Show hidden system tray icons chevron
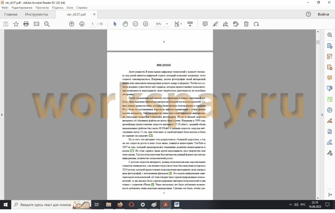335x213 pixels. pos(290,205)
